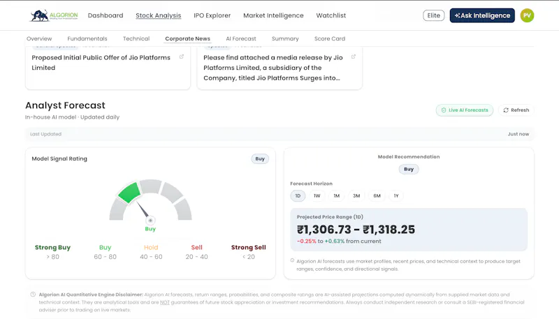The width and height of the screenshot is (559, 319).
Task: Select the 3M forecast horizon
Action: click(356, 195)
